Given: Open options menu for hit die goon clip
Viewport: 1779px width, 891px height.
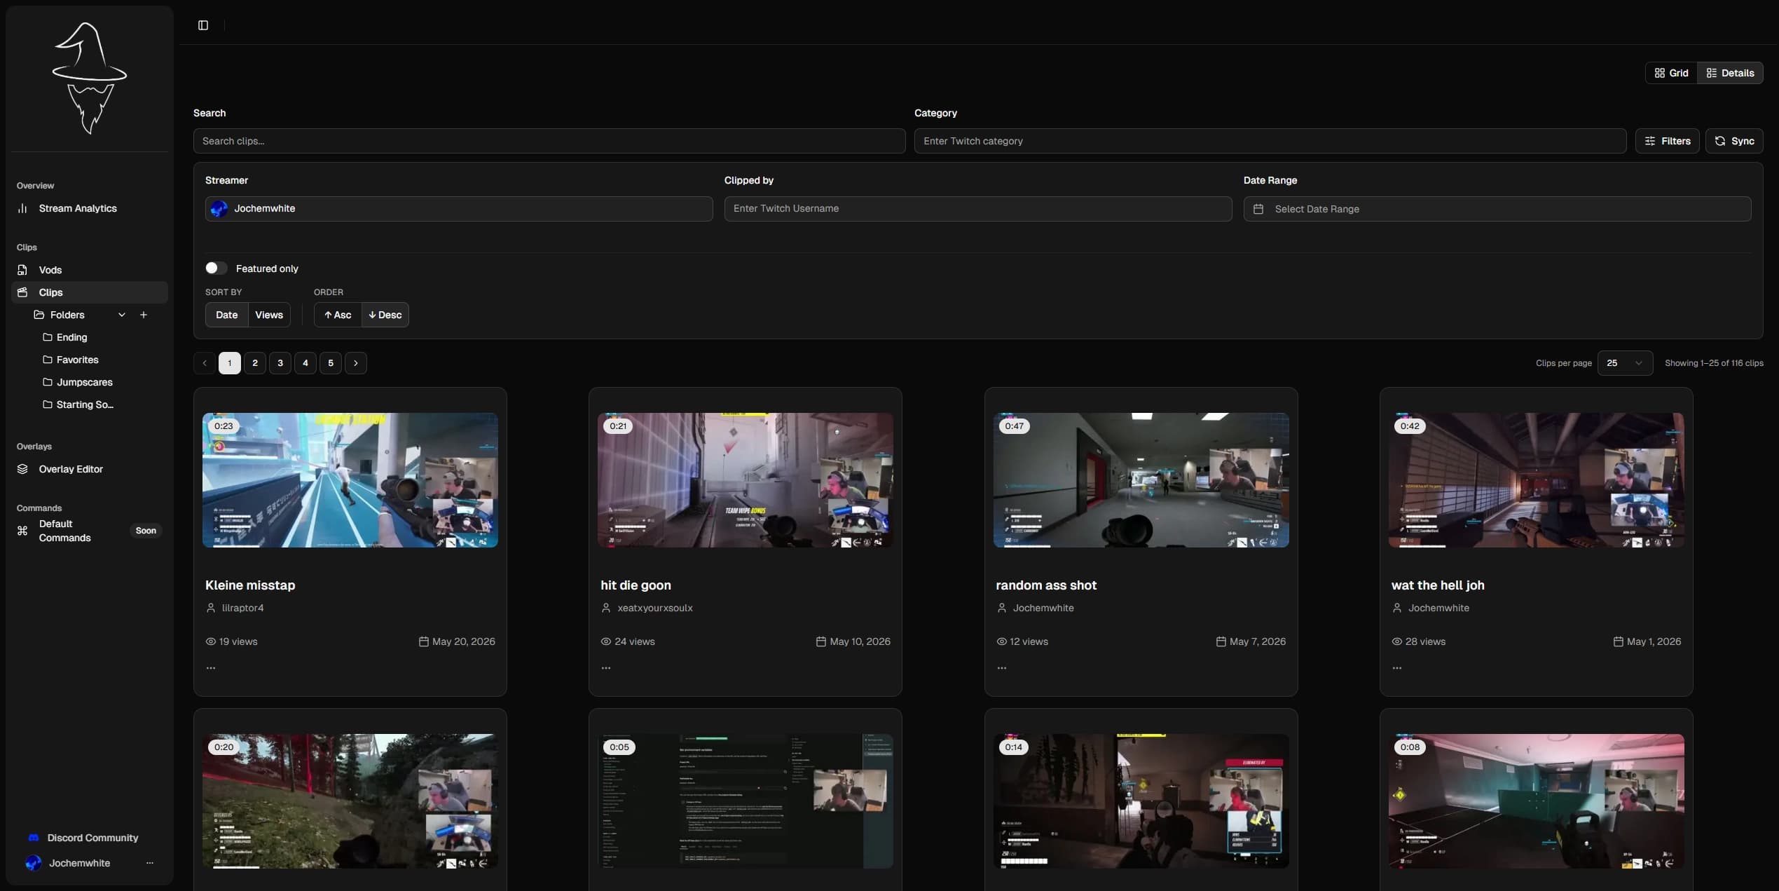Looking at the screenshot, I should [x=606, y=668].
